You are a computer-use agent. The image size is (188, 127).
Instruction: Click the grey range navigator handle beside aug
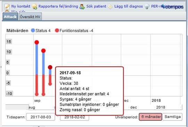tap(17, 107)
